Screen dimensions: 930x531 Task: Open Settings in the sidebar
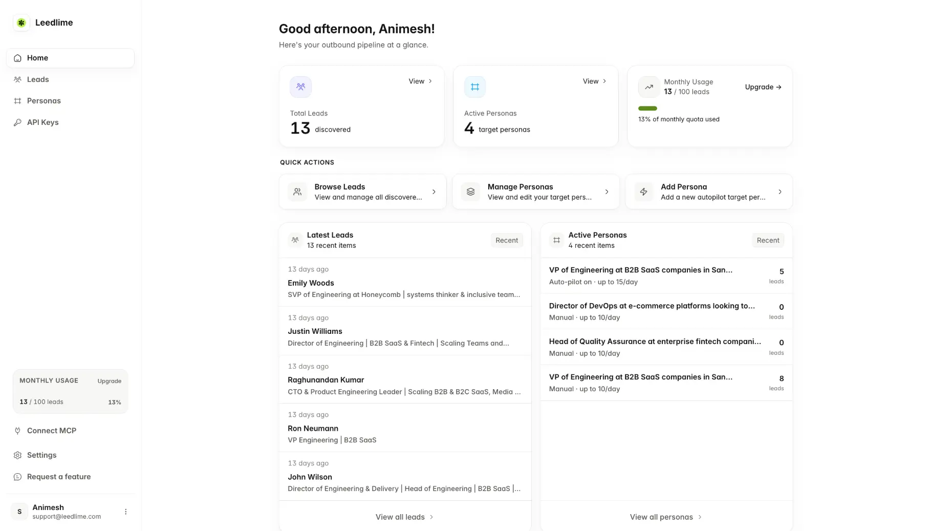tap(70, 455)
